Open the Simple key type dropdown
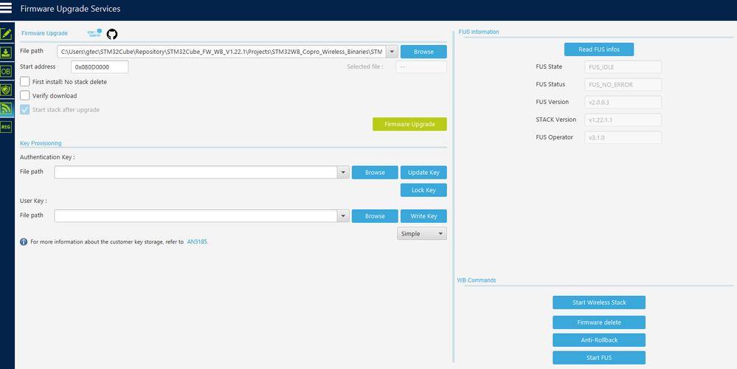Viewport: 737px width, 369px height. [422, 234]
